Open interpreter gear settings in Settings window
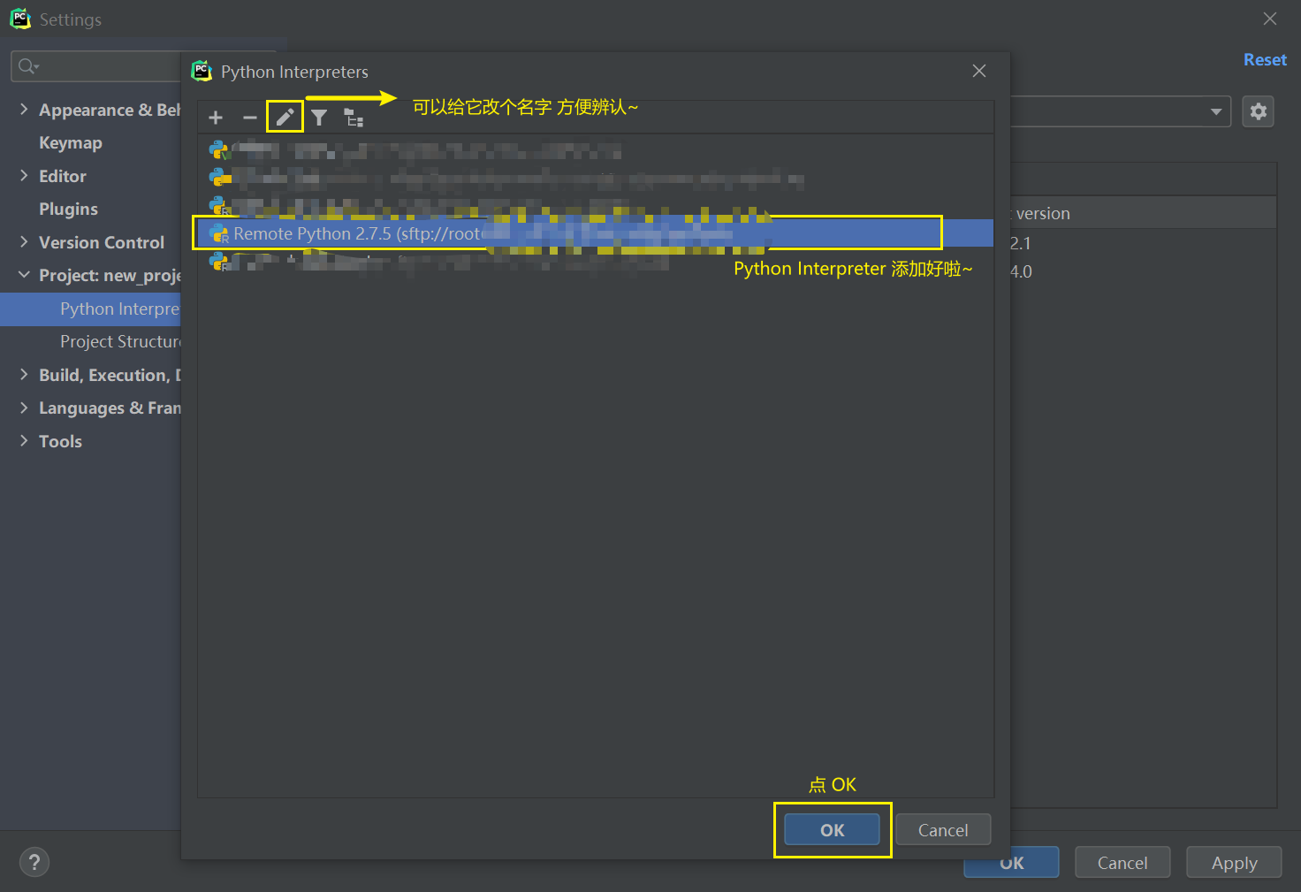Viewport: 1301px width, 892px height. click(1258, 111)
